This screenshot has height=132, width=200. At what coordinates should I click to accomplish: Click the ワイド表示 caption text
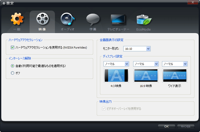point(175,86)
